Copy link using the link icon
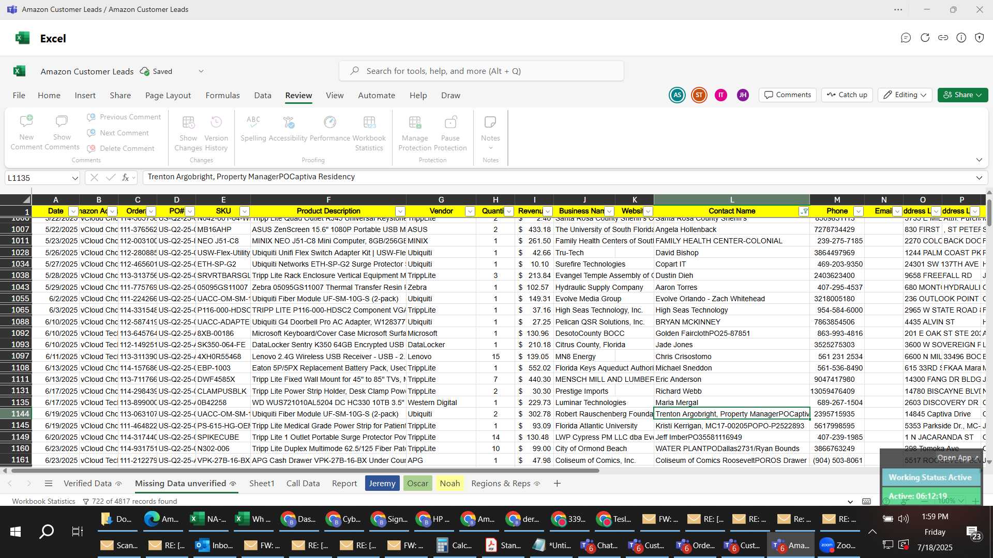Image resolution: width=993 pixels, height=558 pixels. (x=943, y=38)
